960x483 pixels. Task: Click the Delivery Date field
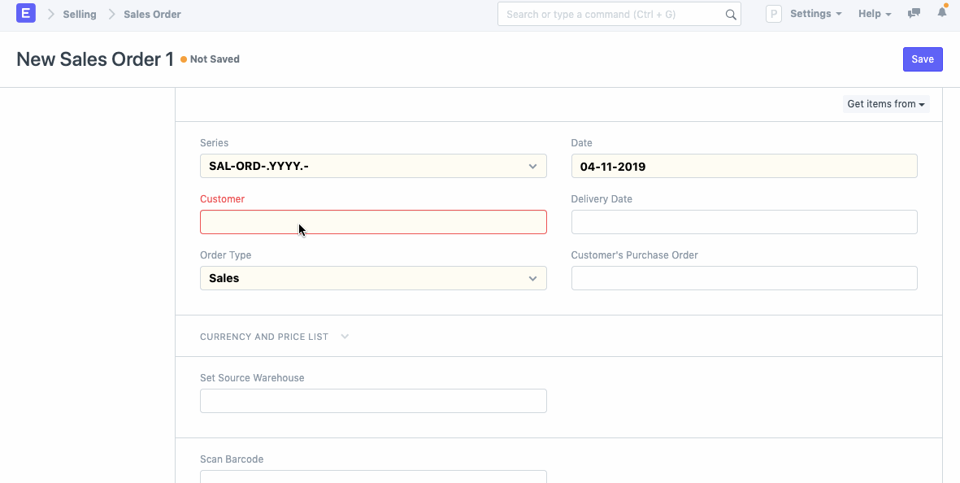[x=744, y=222]
